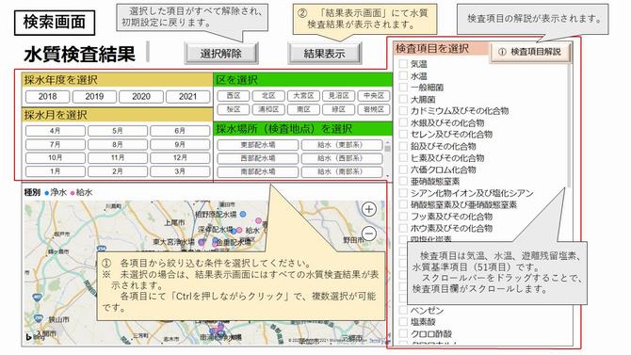The height and width of the screenshot is (355, 631).
Task: Click the Bing logo on the map
Action: click(35, 337)
